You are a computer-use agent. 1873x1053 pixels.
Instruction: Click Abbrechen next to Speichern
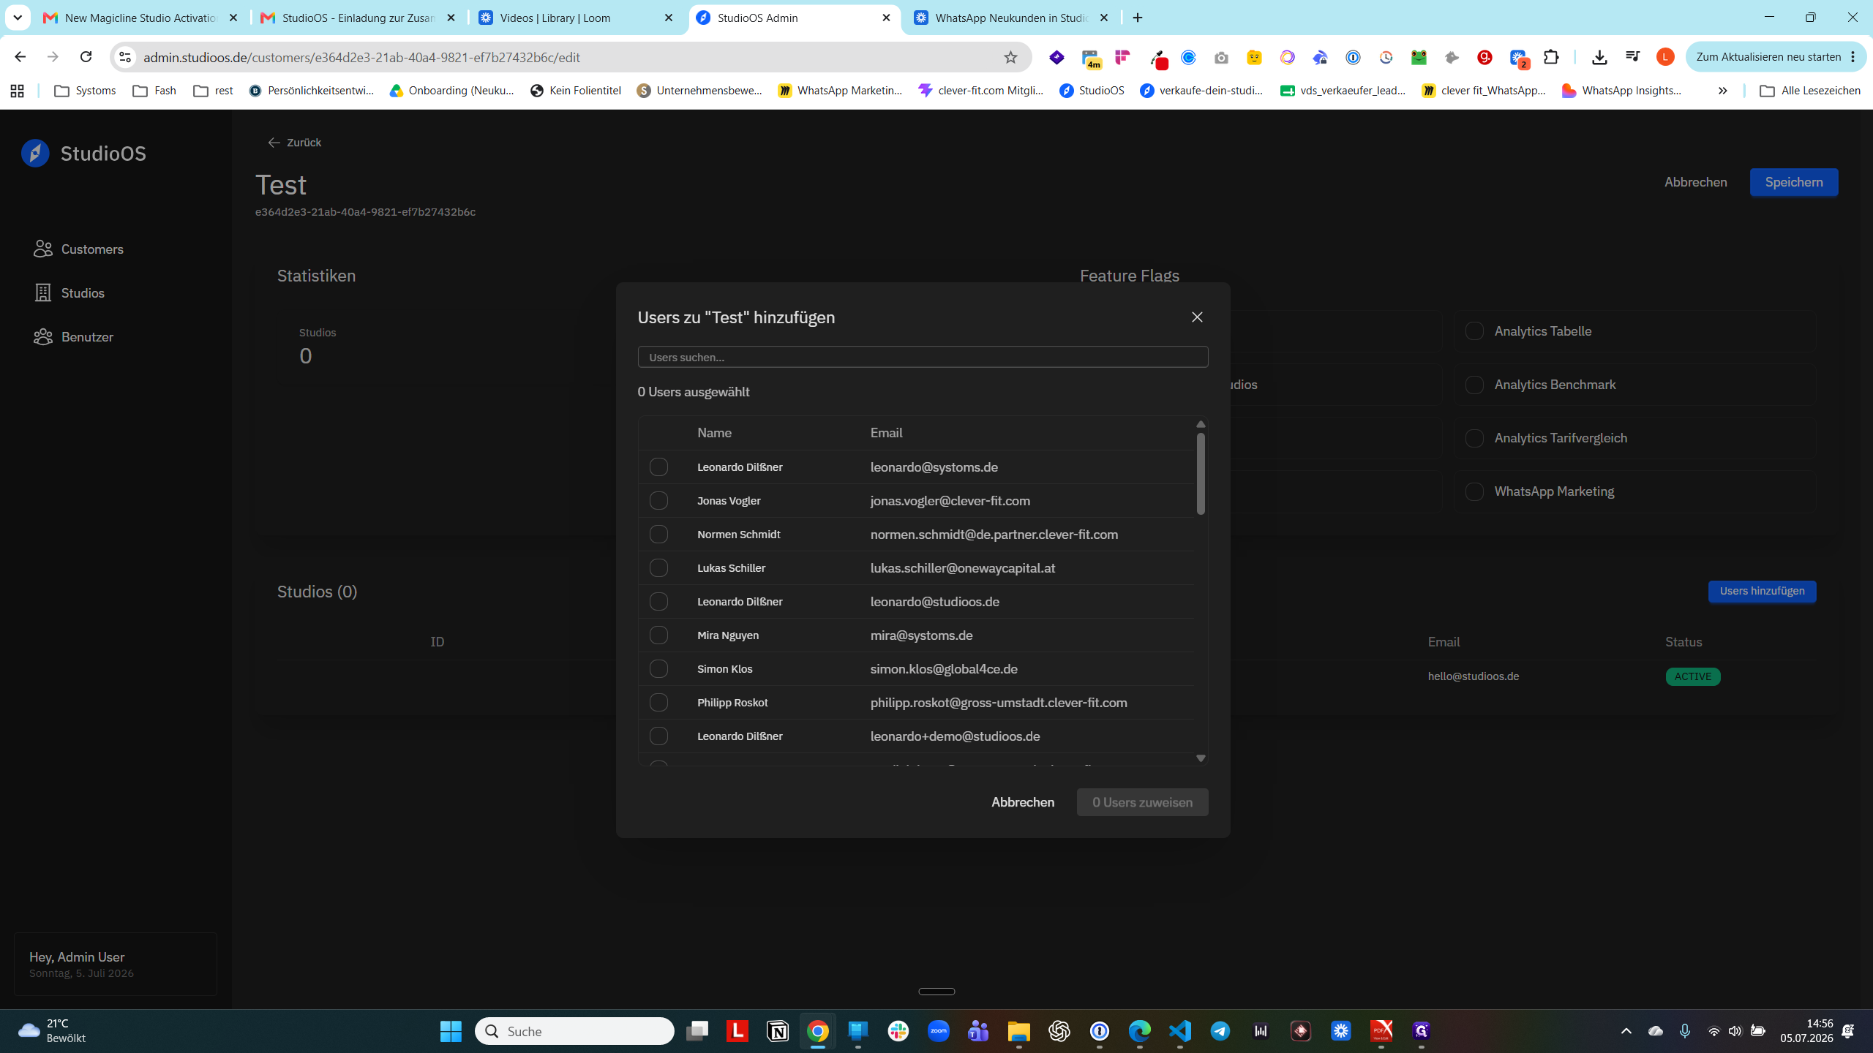1696,182
